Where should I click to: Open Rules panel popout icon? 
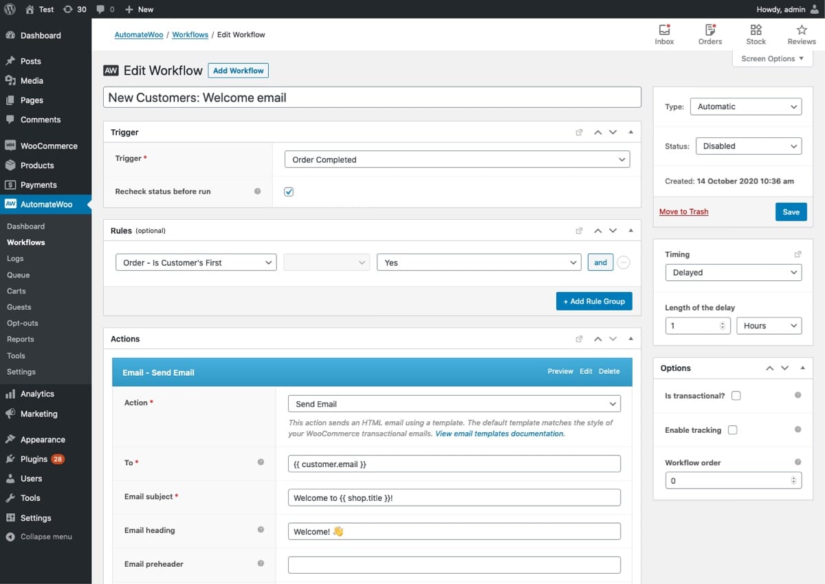pyautogui.click(x=579, y=231)
